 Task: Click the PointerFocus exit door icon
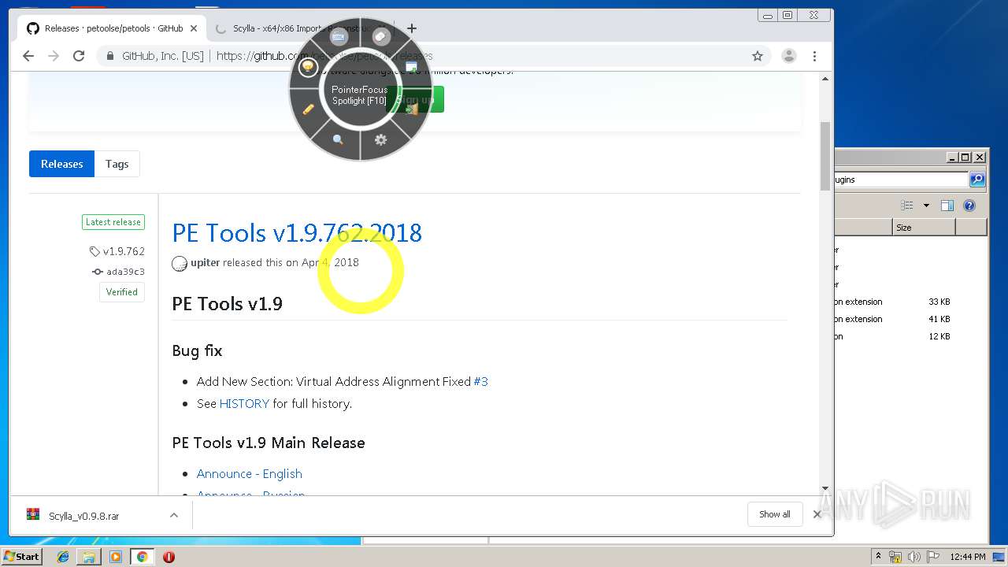coord(412,109)
